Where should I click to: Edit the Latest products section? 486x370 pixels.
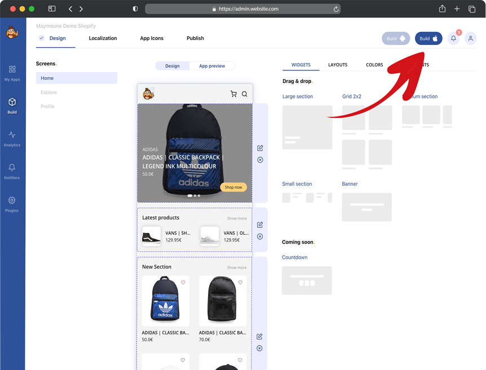pos(260,225)
